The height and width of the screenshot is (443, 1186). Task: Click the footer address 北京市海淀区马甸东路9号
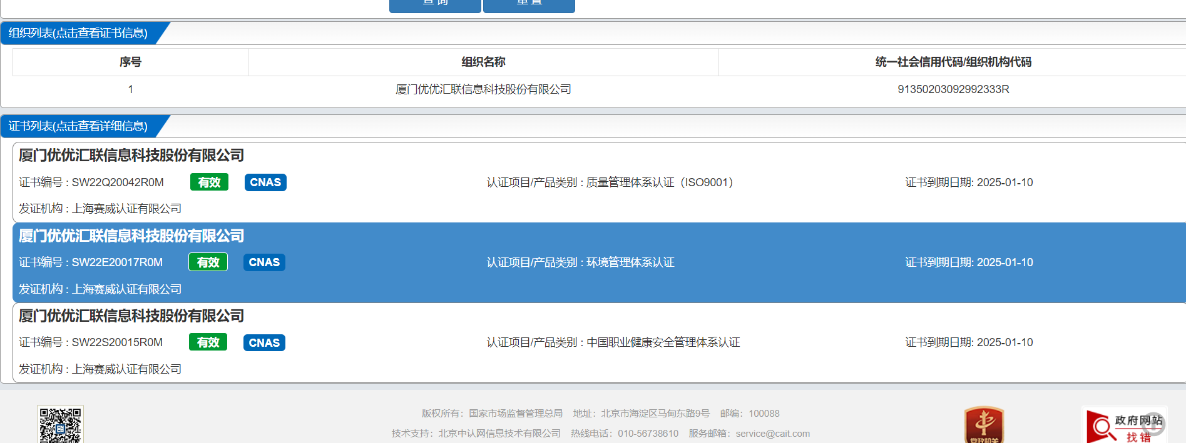coord(642,414)
